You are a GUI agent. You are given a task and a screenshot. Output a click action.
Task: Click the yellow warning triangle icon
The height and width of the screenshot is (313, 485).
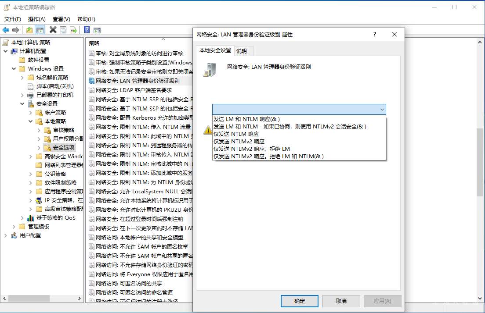click(x=207, y=130)
